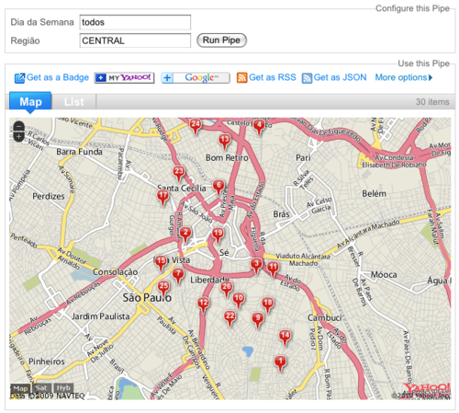This screenshot has height=413, width=459.
Task: Click map marker 3
Action: click(x=256, y=264)
